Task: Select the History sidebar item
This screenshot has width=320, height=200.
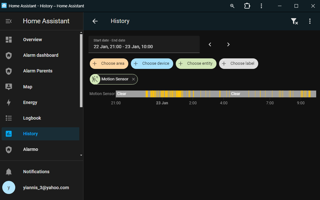Action: click(x=40, y=134)
